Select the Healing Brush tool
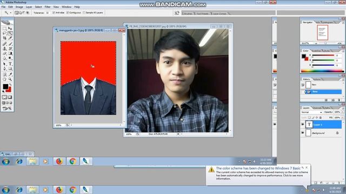The height and width of the screenshot is (194, 346). pos(4,44)
